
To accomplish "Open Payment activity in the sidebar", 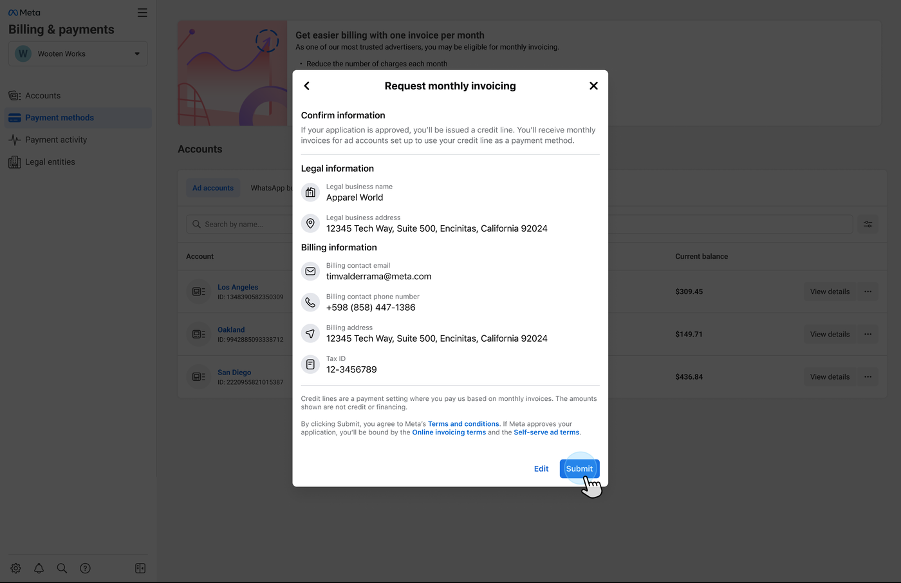I will click(78, 140).
